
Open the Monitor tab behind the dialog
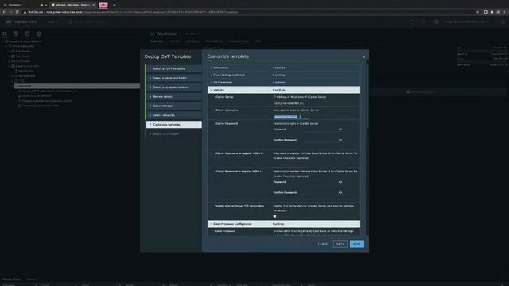(x=175, y=41)
